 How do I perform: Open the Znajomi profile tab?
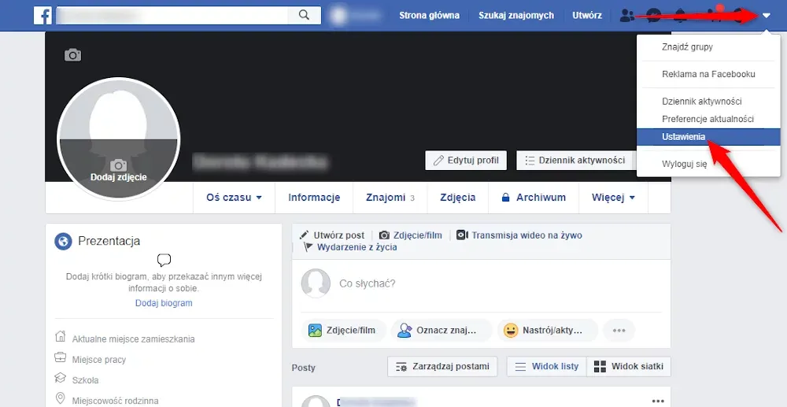tap(390, 198)
